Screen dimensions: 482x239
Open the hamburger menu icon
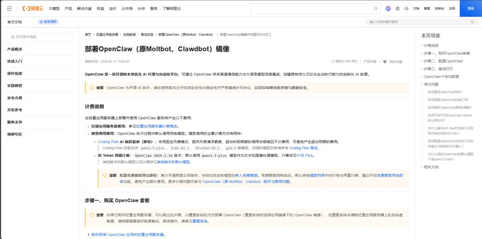point(9,8)
